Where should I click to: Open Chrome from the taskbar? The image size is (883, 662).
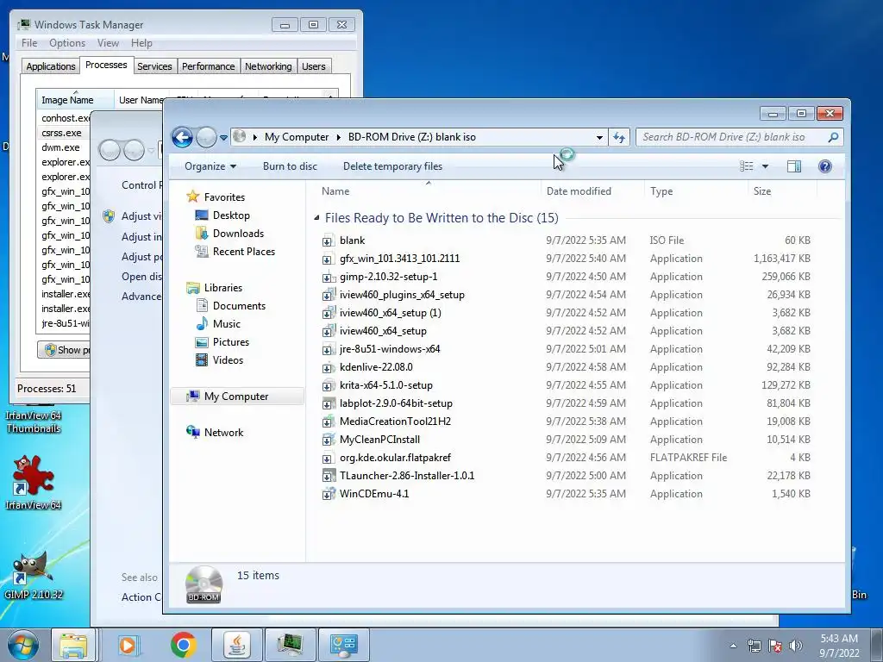click(183, 645)
